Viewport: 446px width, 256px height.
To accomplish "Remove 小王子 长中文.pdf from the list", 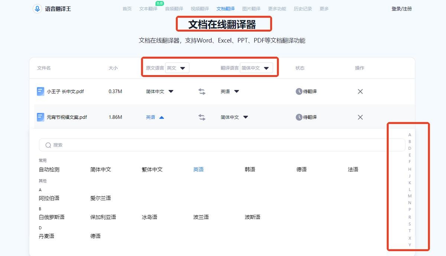I will point(360,91).
